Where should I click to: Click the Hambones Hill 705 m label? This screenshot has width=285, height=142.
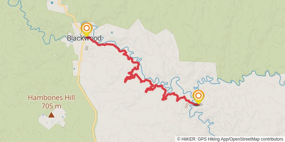(x=51, y=102)
